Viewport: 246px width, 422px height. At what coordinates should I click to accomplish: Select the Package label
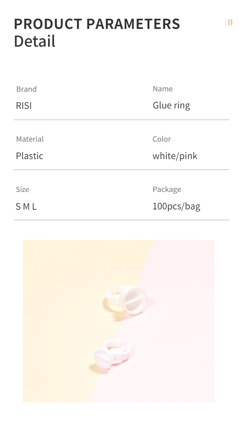(x=167, y=190)
